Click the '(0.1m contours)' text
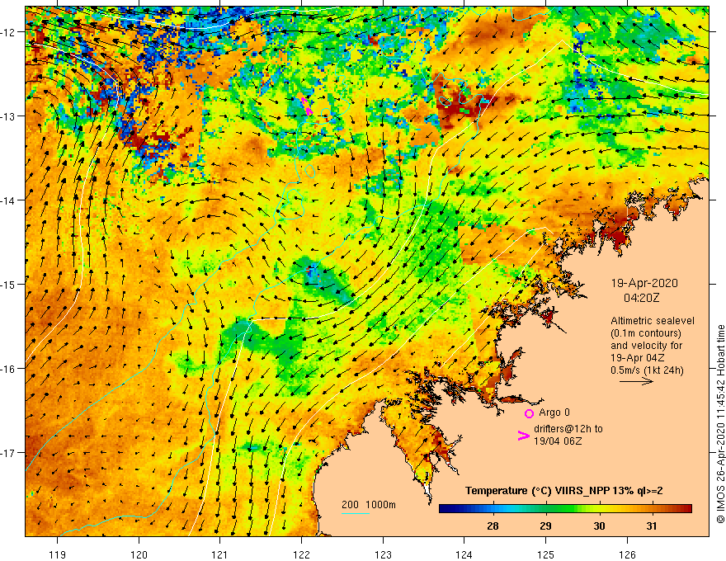 coord(646,333)
